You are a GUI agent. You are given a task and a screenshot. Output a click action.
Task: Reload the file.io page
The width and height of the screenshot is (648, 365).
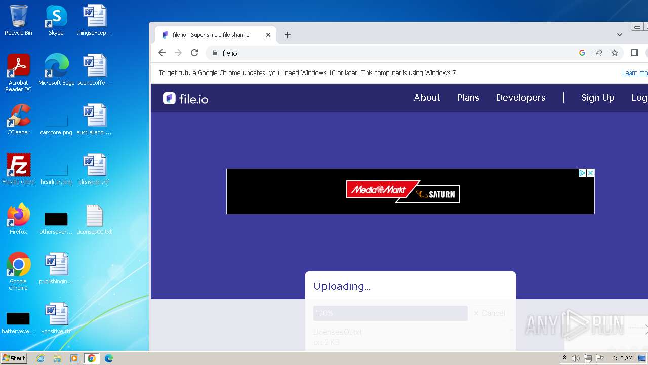click(194, 53)
